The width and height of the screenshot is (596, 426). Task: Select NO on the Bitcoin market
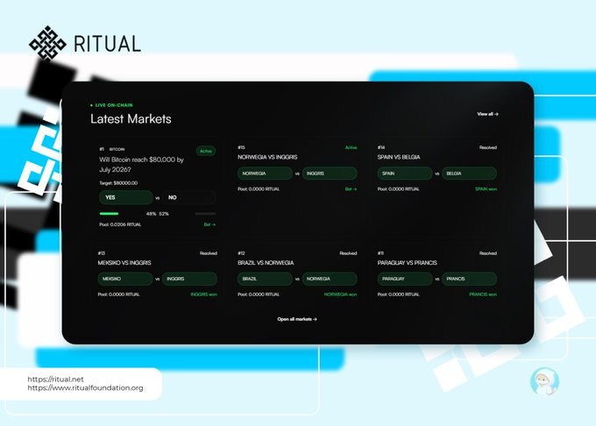[x=189, y=197]
